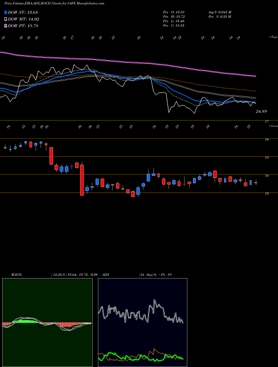The height and width of the screenshot is (367, 278).
Task: Click the 13 price axis label
Action: coord(266,194)
